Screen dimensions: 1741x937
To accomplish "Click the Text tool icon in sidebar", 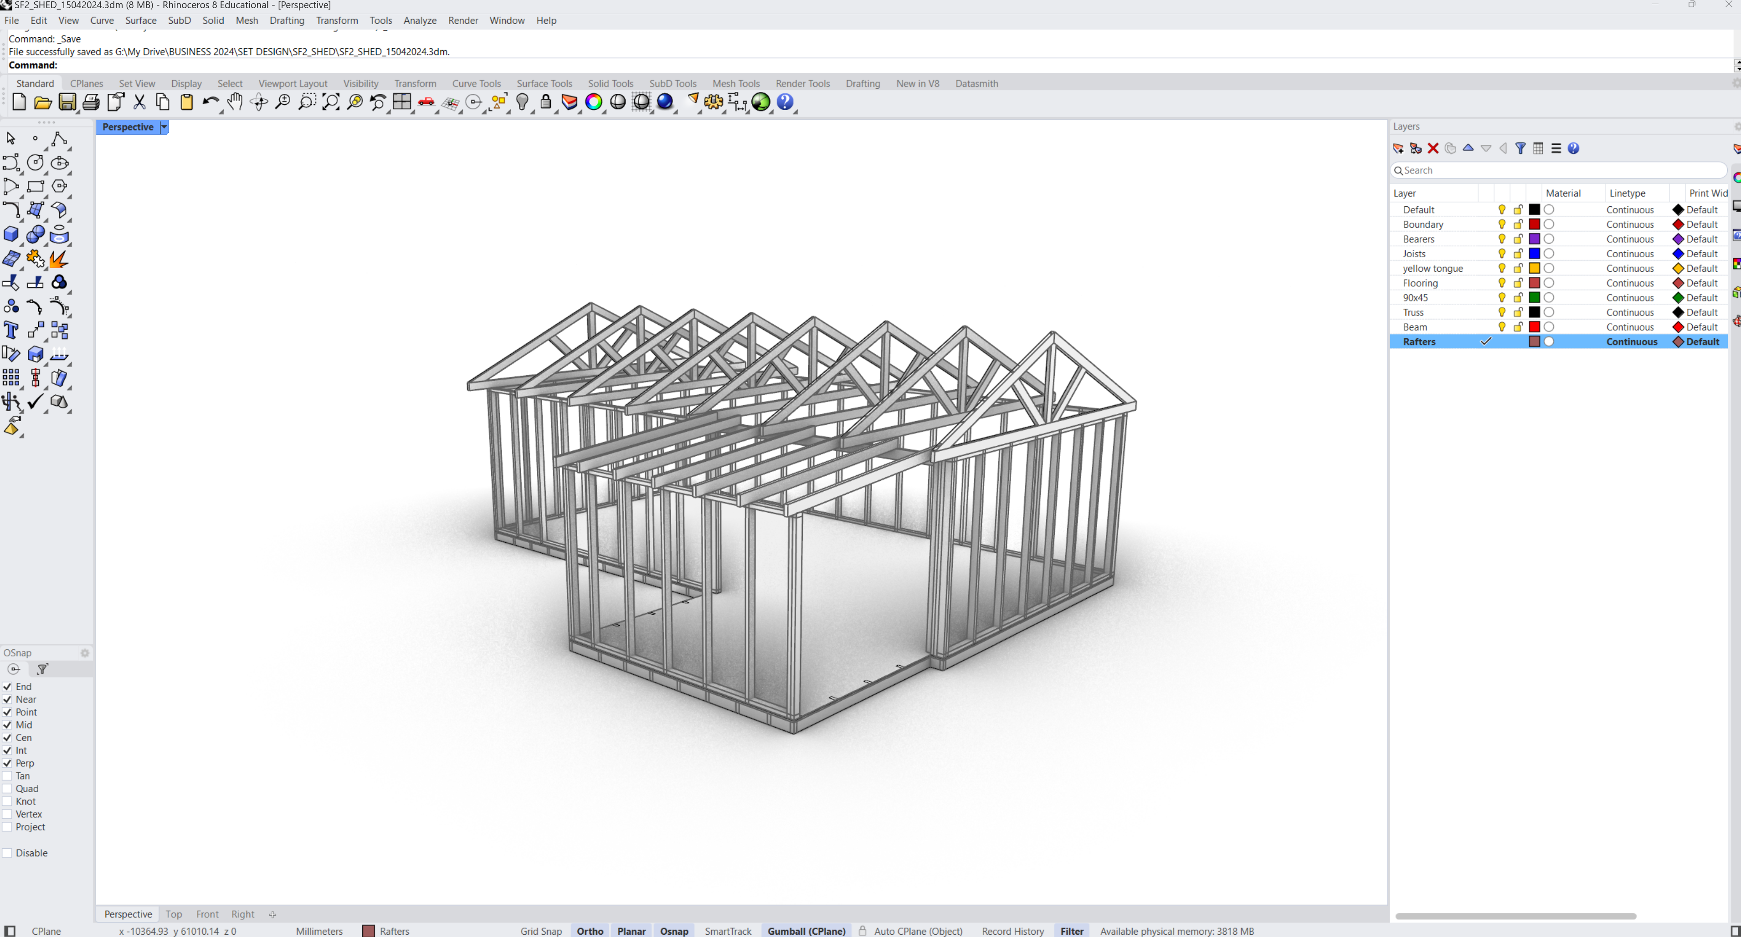I will (11, 331).
